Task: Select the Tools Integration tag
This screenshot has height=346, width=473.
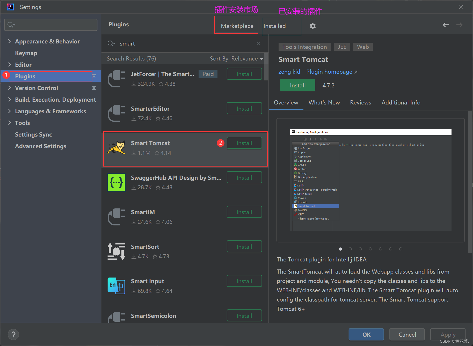Action: point(304,47)
